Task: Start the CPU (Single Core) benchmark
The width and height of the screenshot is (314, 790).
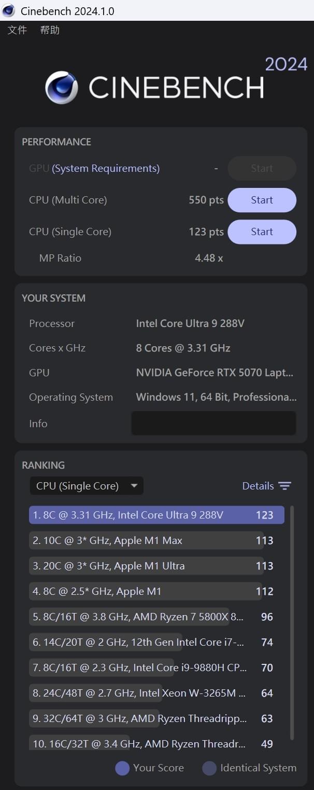Action: pyautogui.click(x=262, y=232)
